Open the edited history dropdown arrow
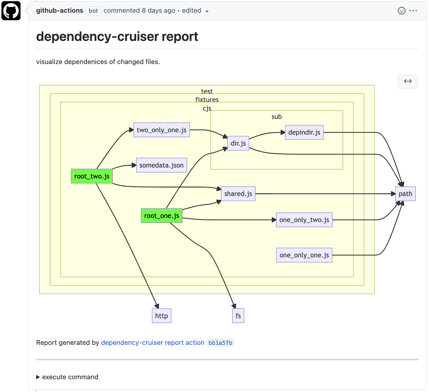 click(x=207, y=11)
